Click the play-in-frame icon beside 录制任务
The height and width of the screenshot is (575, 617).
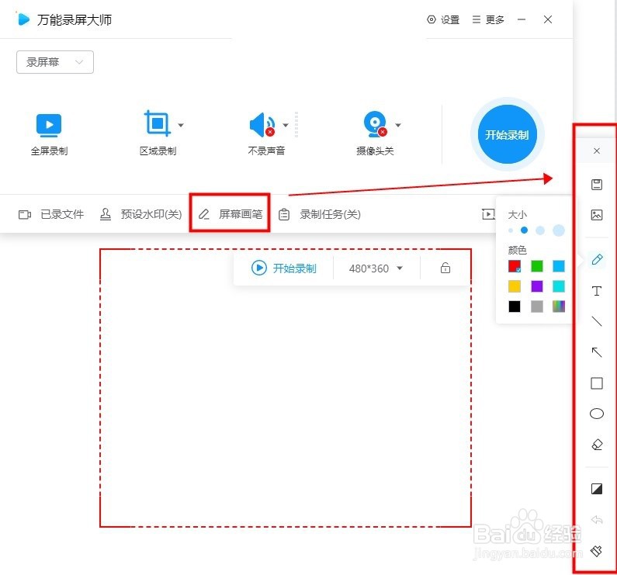(488, 214)
